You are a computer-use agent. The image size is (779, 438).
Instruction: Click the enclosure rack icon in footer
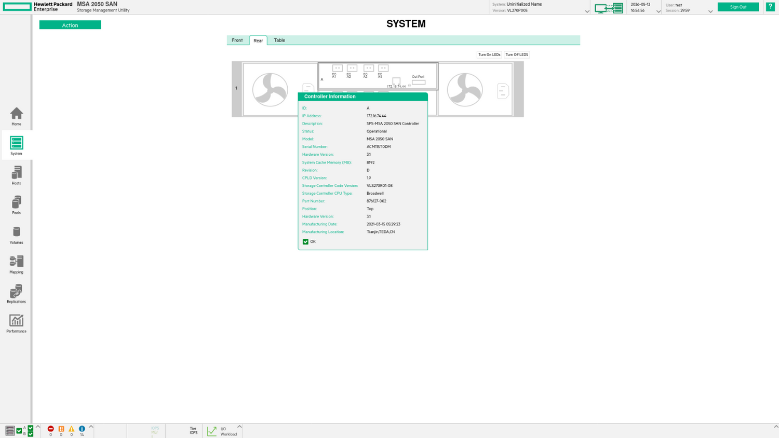(10, 431)
